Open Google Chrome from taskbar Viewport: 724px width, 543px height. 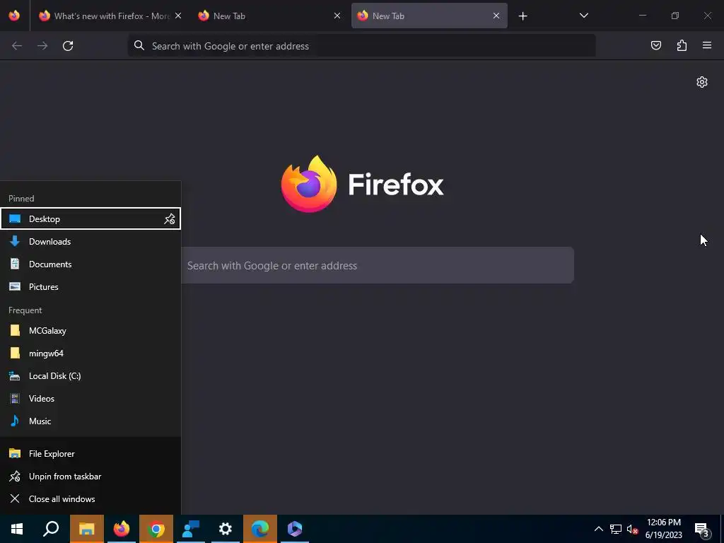point(156,529)
